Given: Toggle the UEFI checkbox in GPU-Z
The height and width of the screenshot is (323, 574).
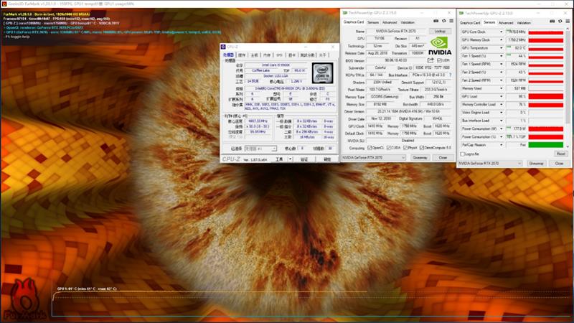Looking at the screenshot, I should (439, 60).
